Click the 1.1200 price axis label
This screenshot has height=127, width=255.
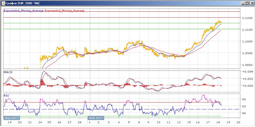tap(246, 18)
